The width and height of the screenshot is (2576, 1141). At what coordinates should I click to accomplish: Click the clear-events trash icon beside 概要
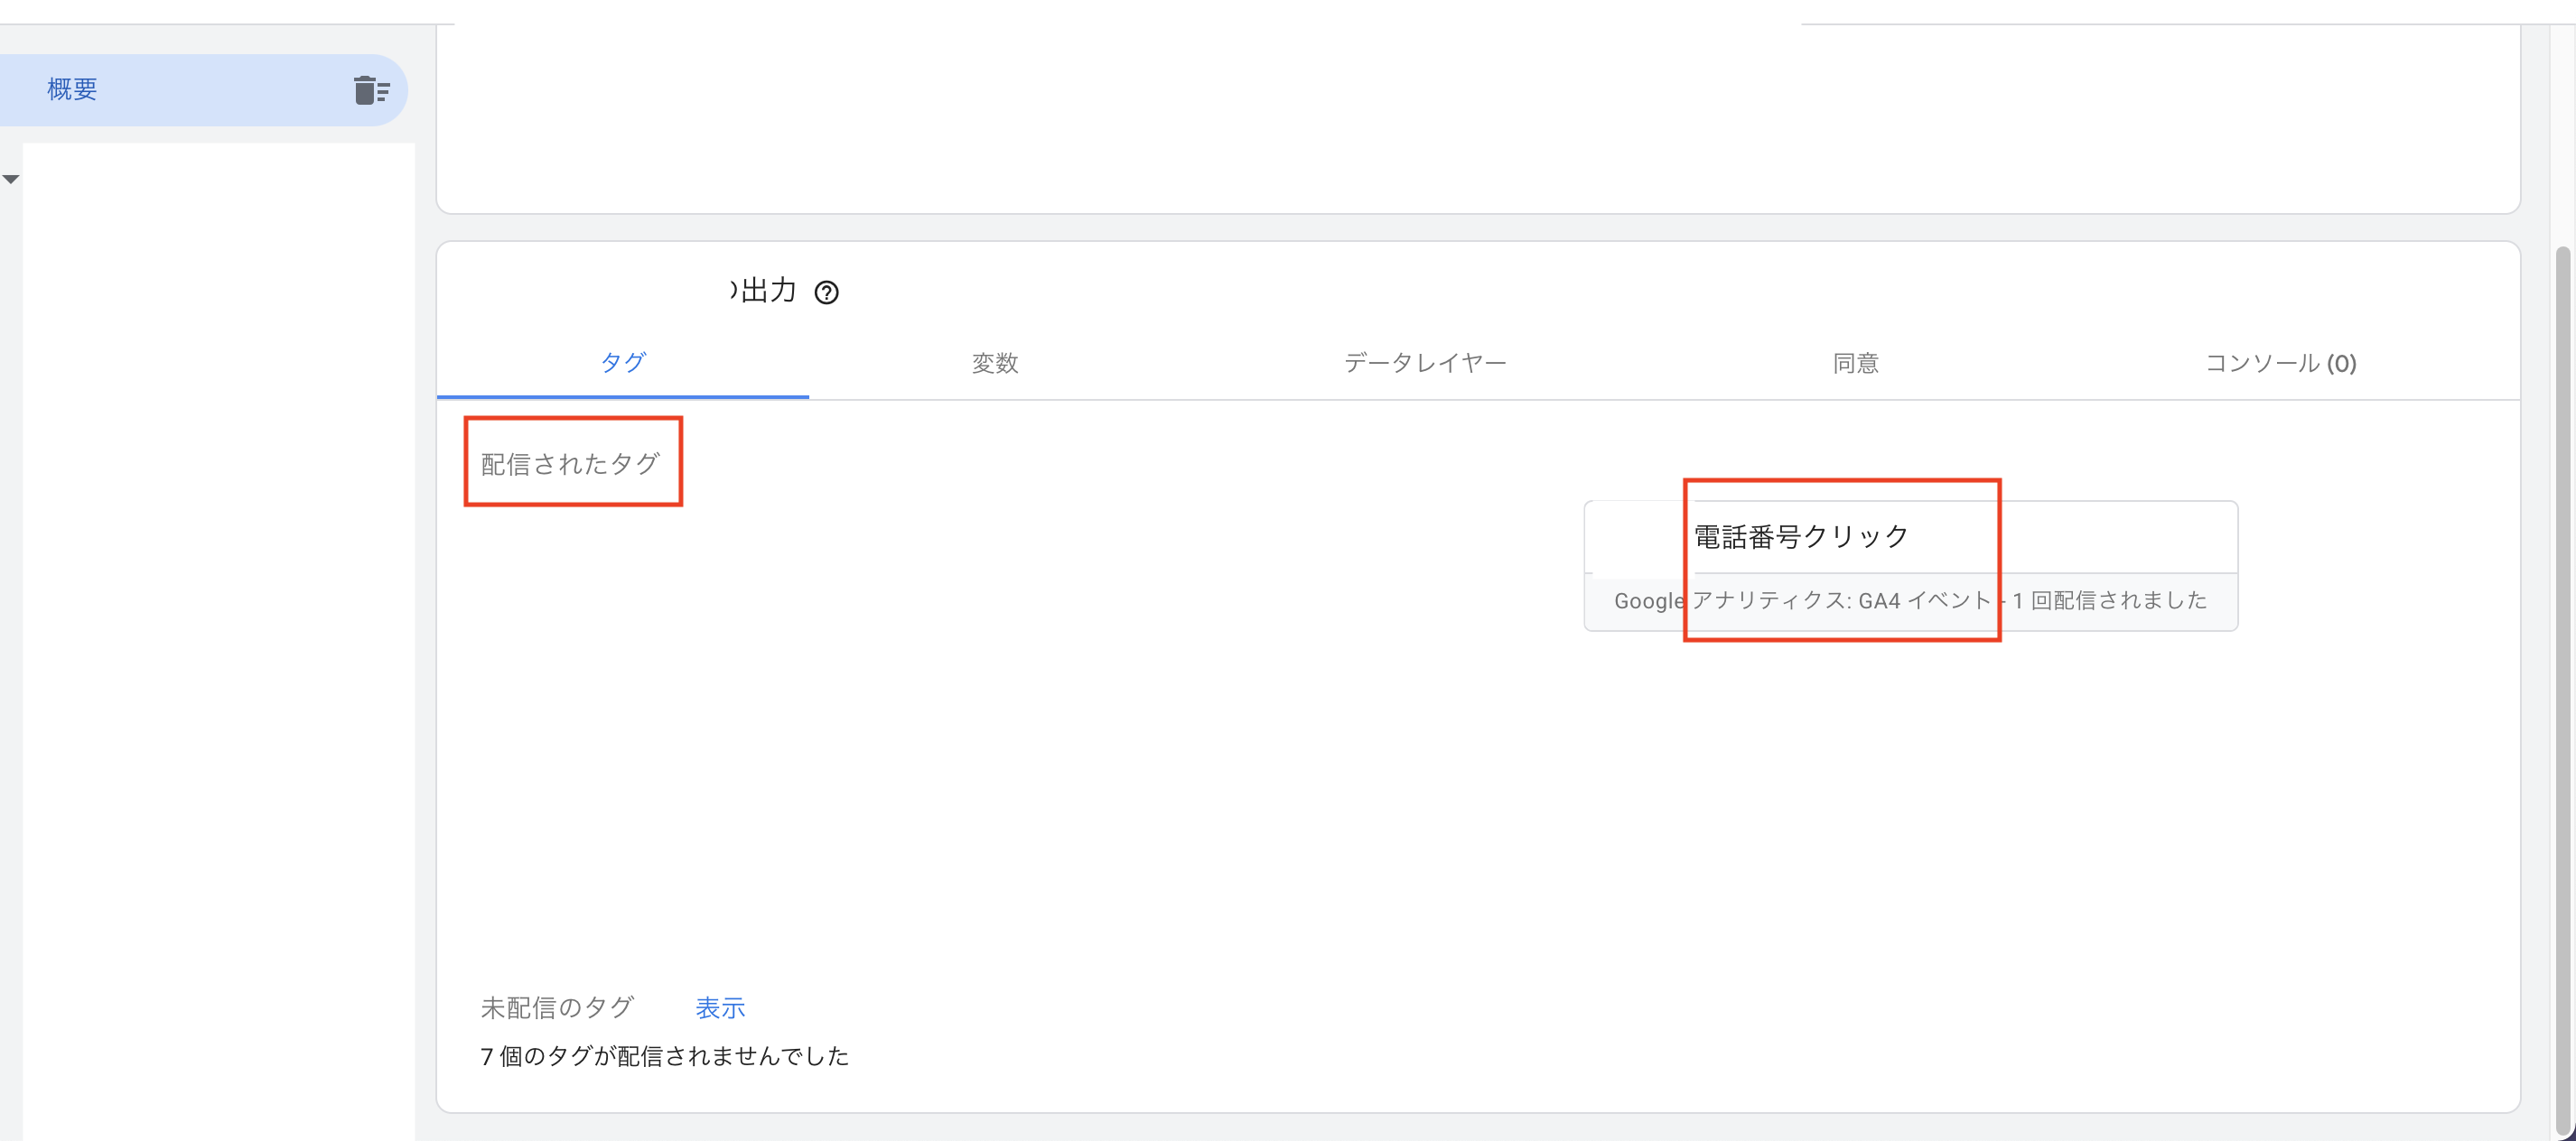(371, 90)
